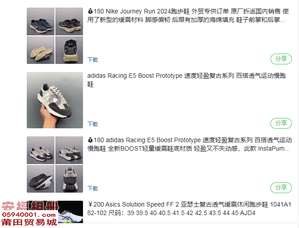This screenshot has height=228, width=299.
Task: Open the Nike shoe heel view photo
Action: click(69, 50)
